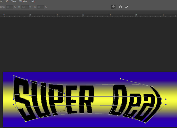Viewport: 177px width, 128px height.
Task: Select the upper blue handle at right arrow tip
Action: [166, 99]
